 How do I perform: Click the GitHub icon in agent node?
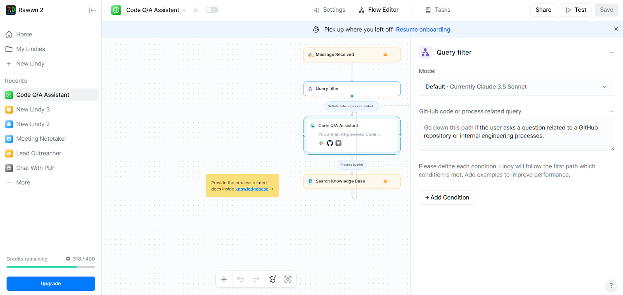[x=330, y=143]
